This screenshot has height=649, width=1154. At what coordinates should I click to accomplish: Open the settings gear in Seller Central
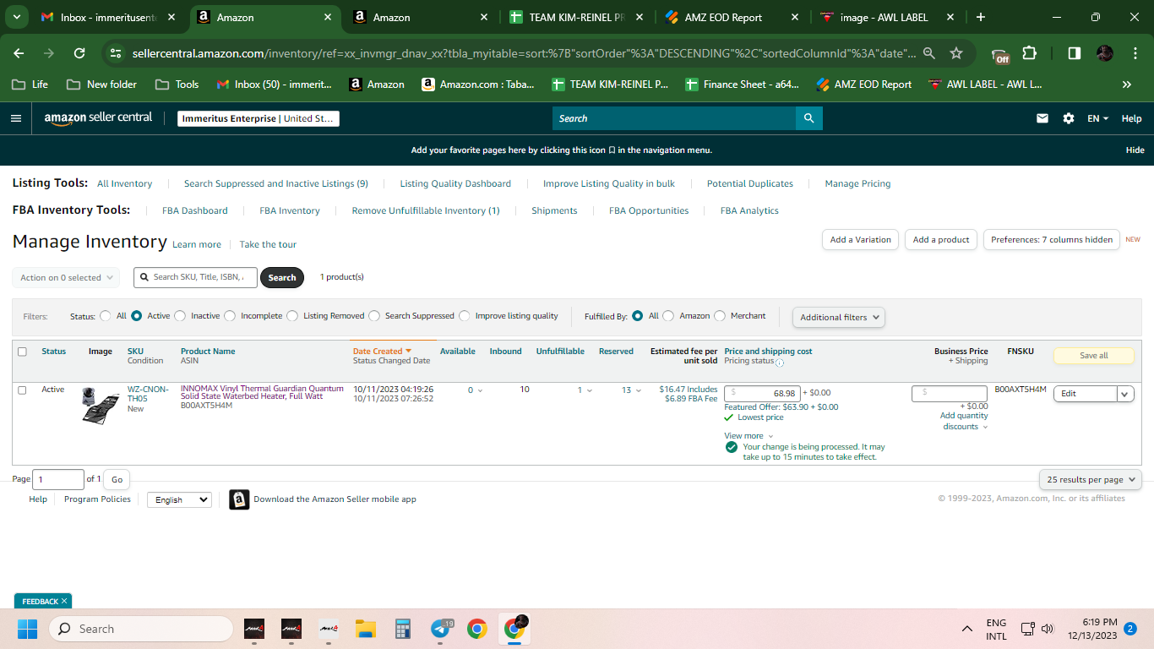[x=1069, y=118]
